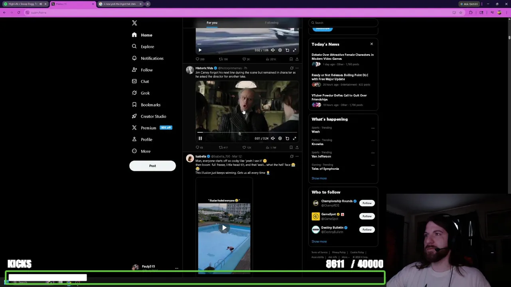
Task: Open Premium in the sidebar
Action: tap(152, 128)
